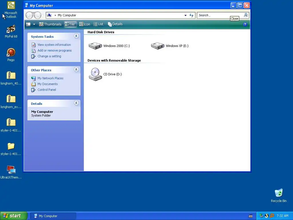293x220 pixels.
Task: Click Devices with Removable Storage header
Action: 114,61
